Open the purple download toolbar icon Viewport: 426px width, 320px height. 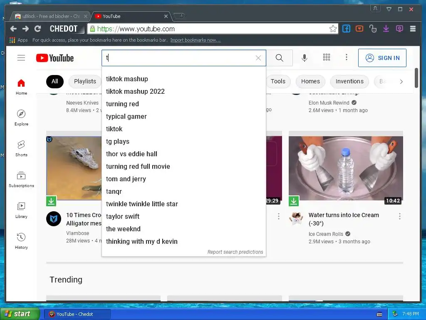386,29
